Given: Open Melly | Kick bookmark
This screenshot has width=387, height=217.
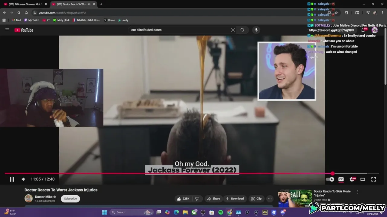Looking at the screenshot, I should [61, 20].
